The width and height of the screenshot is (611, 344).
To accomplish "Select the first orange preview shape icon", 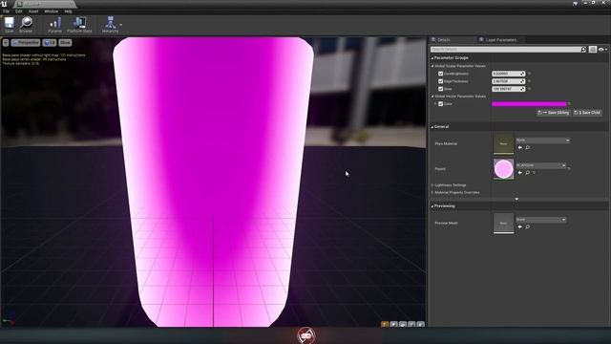I will pos(385,324).
